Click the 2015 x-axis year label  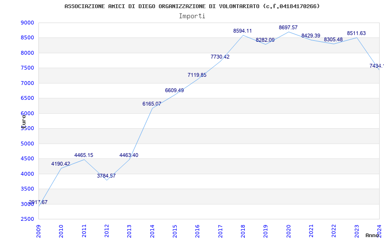coord(175,231)
